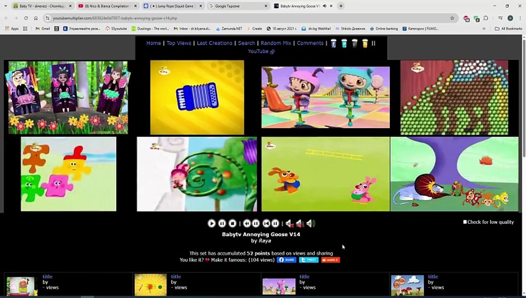526x298 pixels.
Task: Click the pogo stick characters video
Action: click(325, 97)
